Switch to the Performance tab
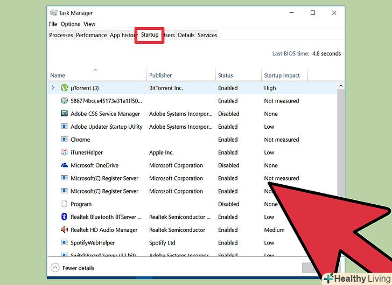The image size is (392, 285). 91,35
